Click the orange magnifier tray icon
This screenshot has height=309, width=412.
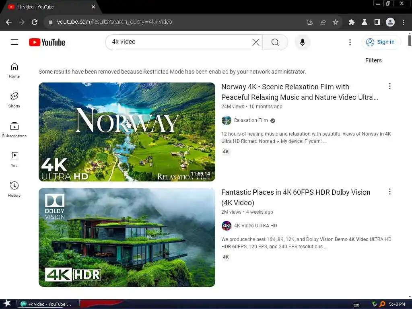tap(382, 304)
